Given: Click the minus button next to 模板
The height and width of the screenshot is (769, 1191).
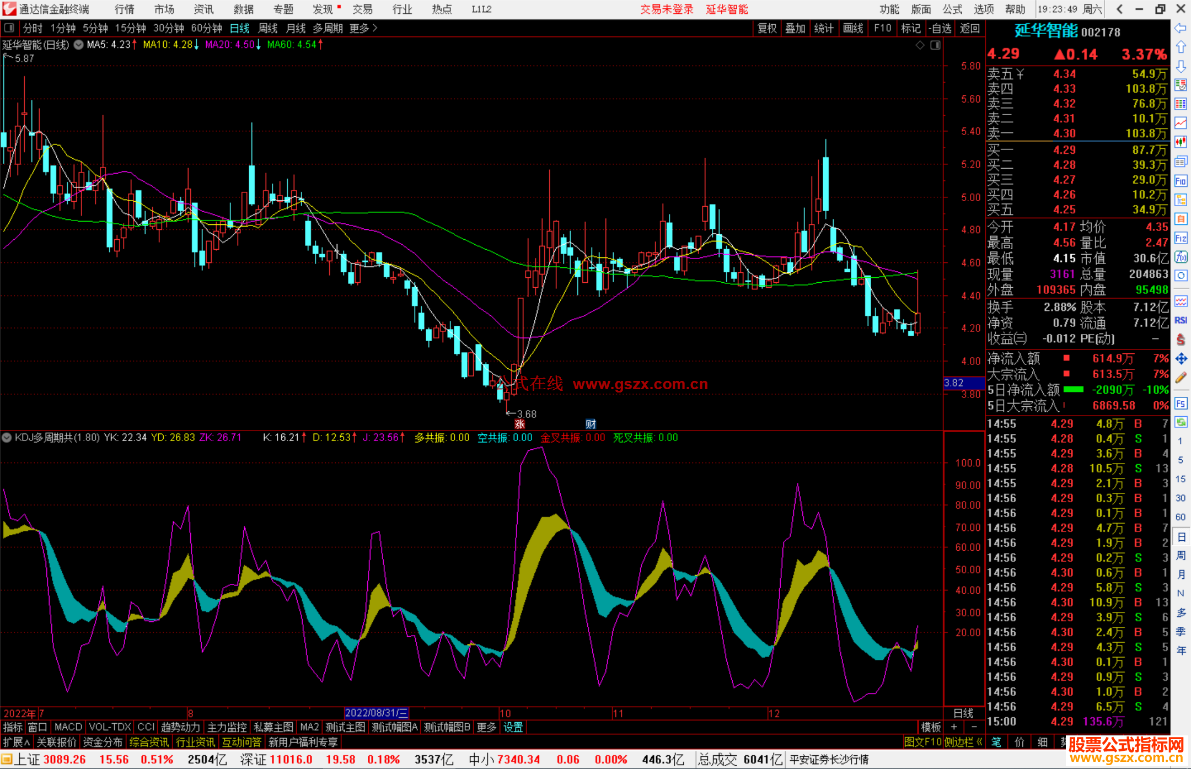Looking at the screenshot, I should [974, 727].
